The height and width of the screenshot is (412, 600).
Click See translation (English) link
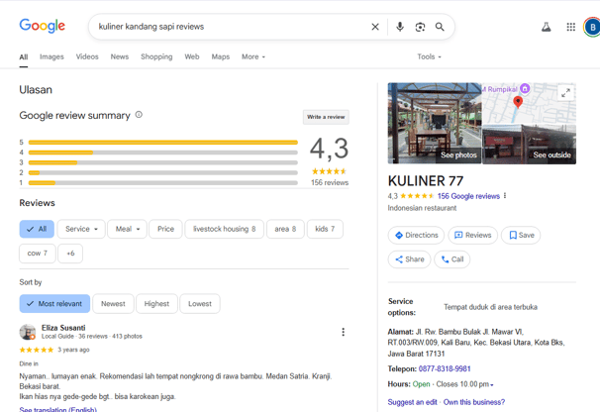coord(57,409)
